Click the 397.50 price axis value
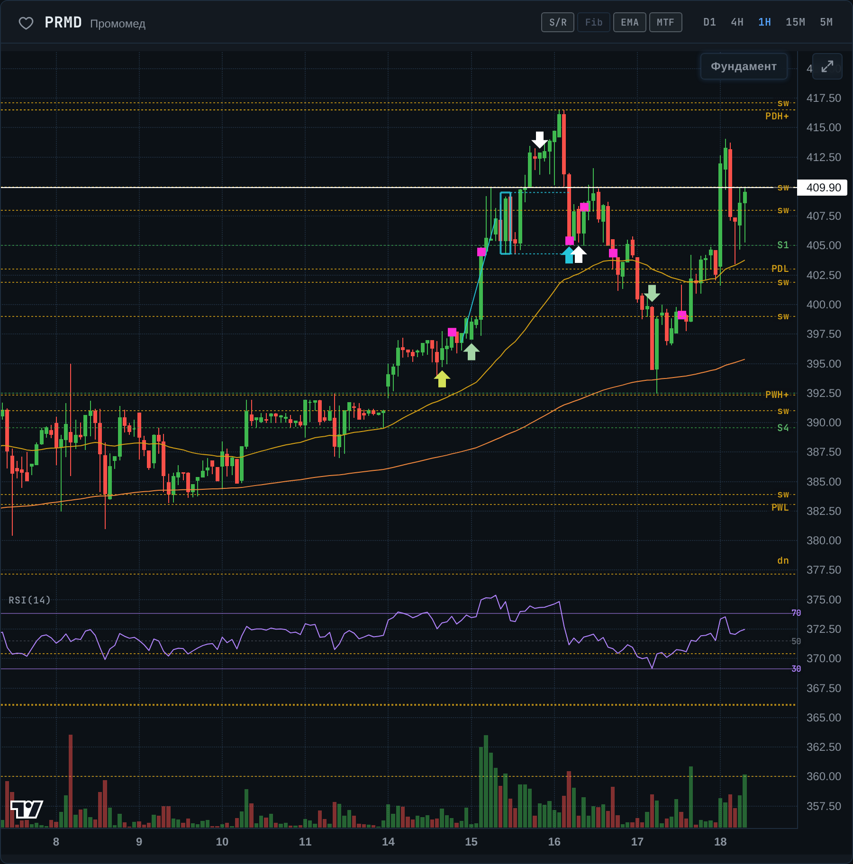The width and height of the screenshot is (853, 864). (x=824, y=334)
